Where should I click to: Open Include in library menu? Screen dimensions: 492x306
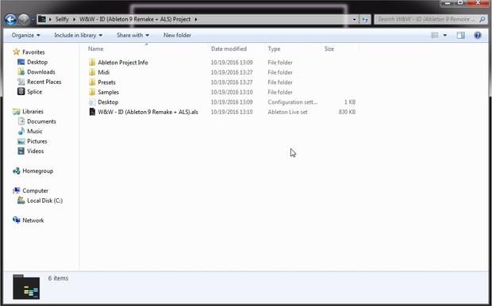point(78,35)
